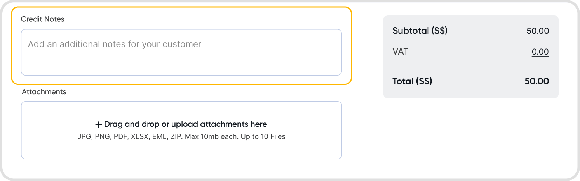This screenshot has height=181, width=580.
Task: Click "Drag and drop or upload attachments here"
Action: pos(185,124)
